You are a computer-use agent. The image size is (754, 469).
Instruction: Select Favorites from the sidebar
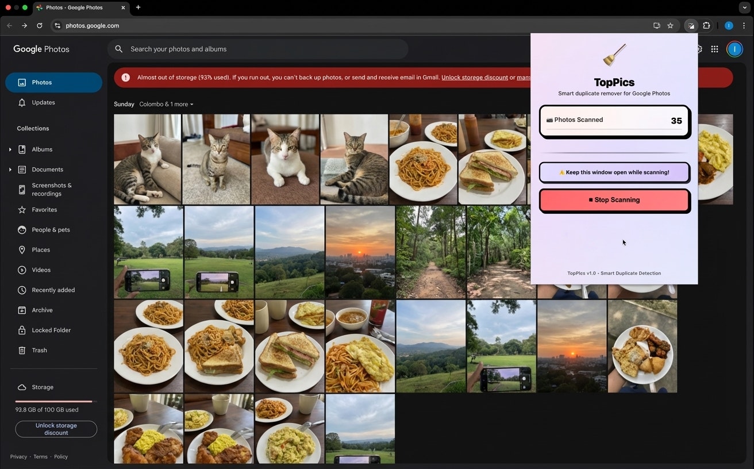point(44,209)
